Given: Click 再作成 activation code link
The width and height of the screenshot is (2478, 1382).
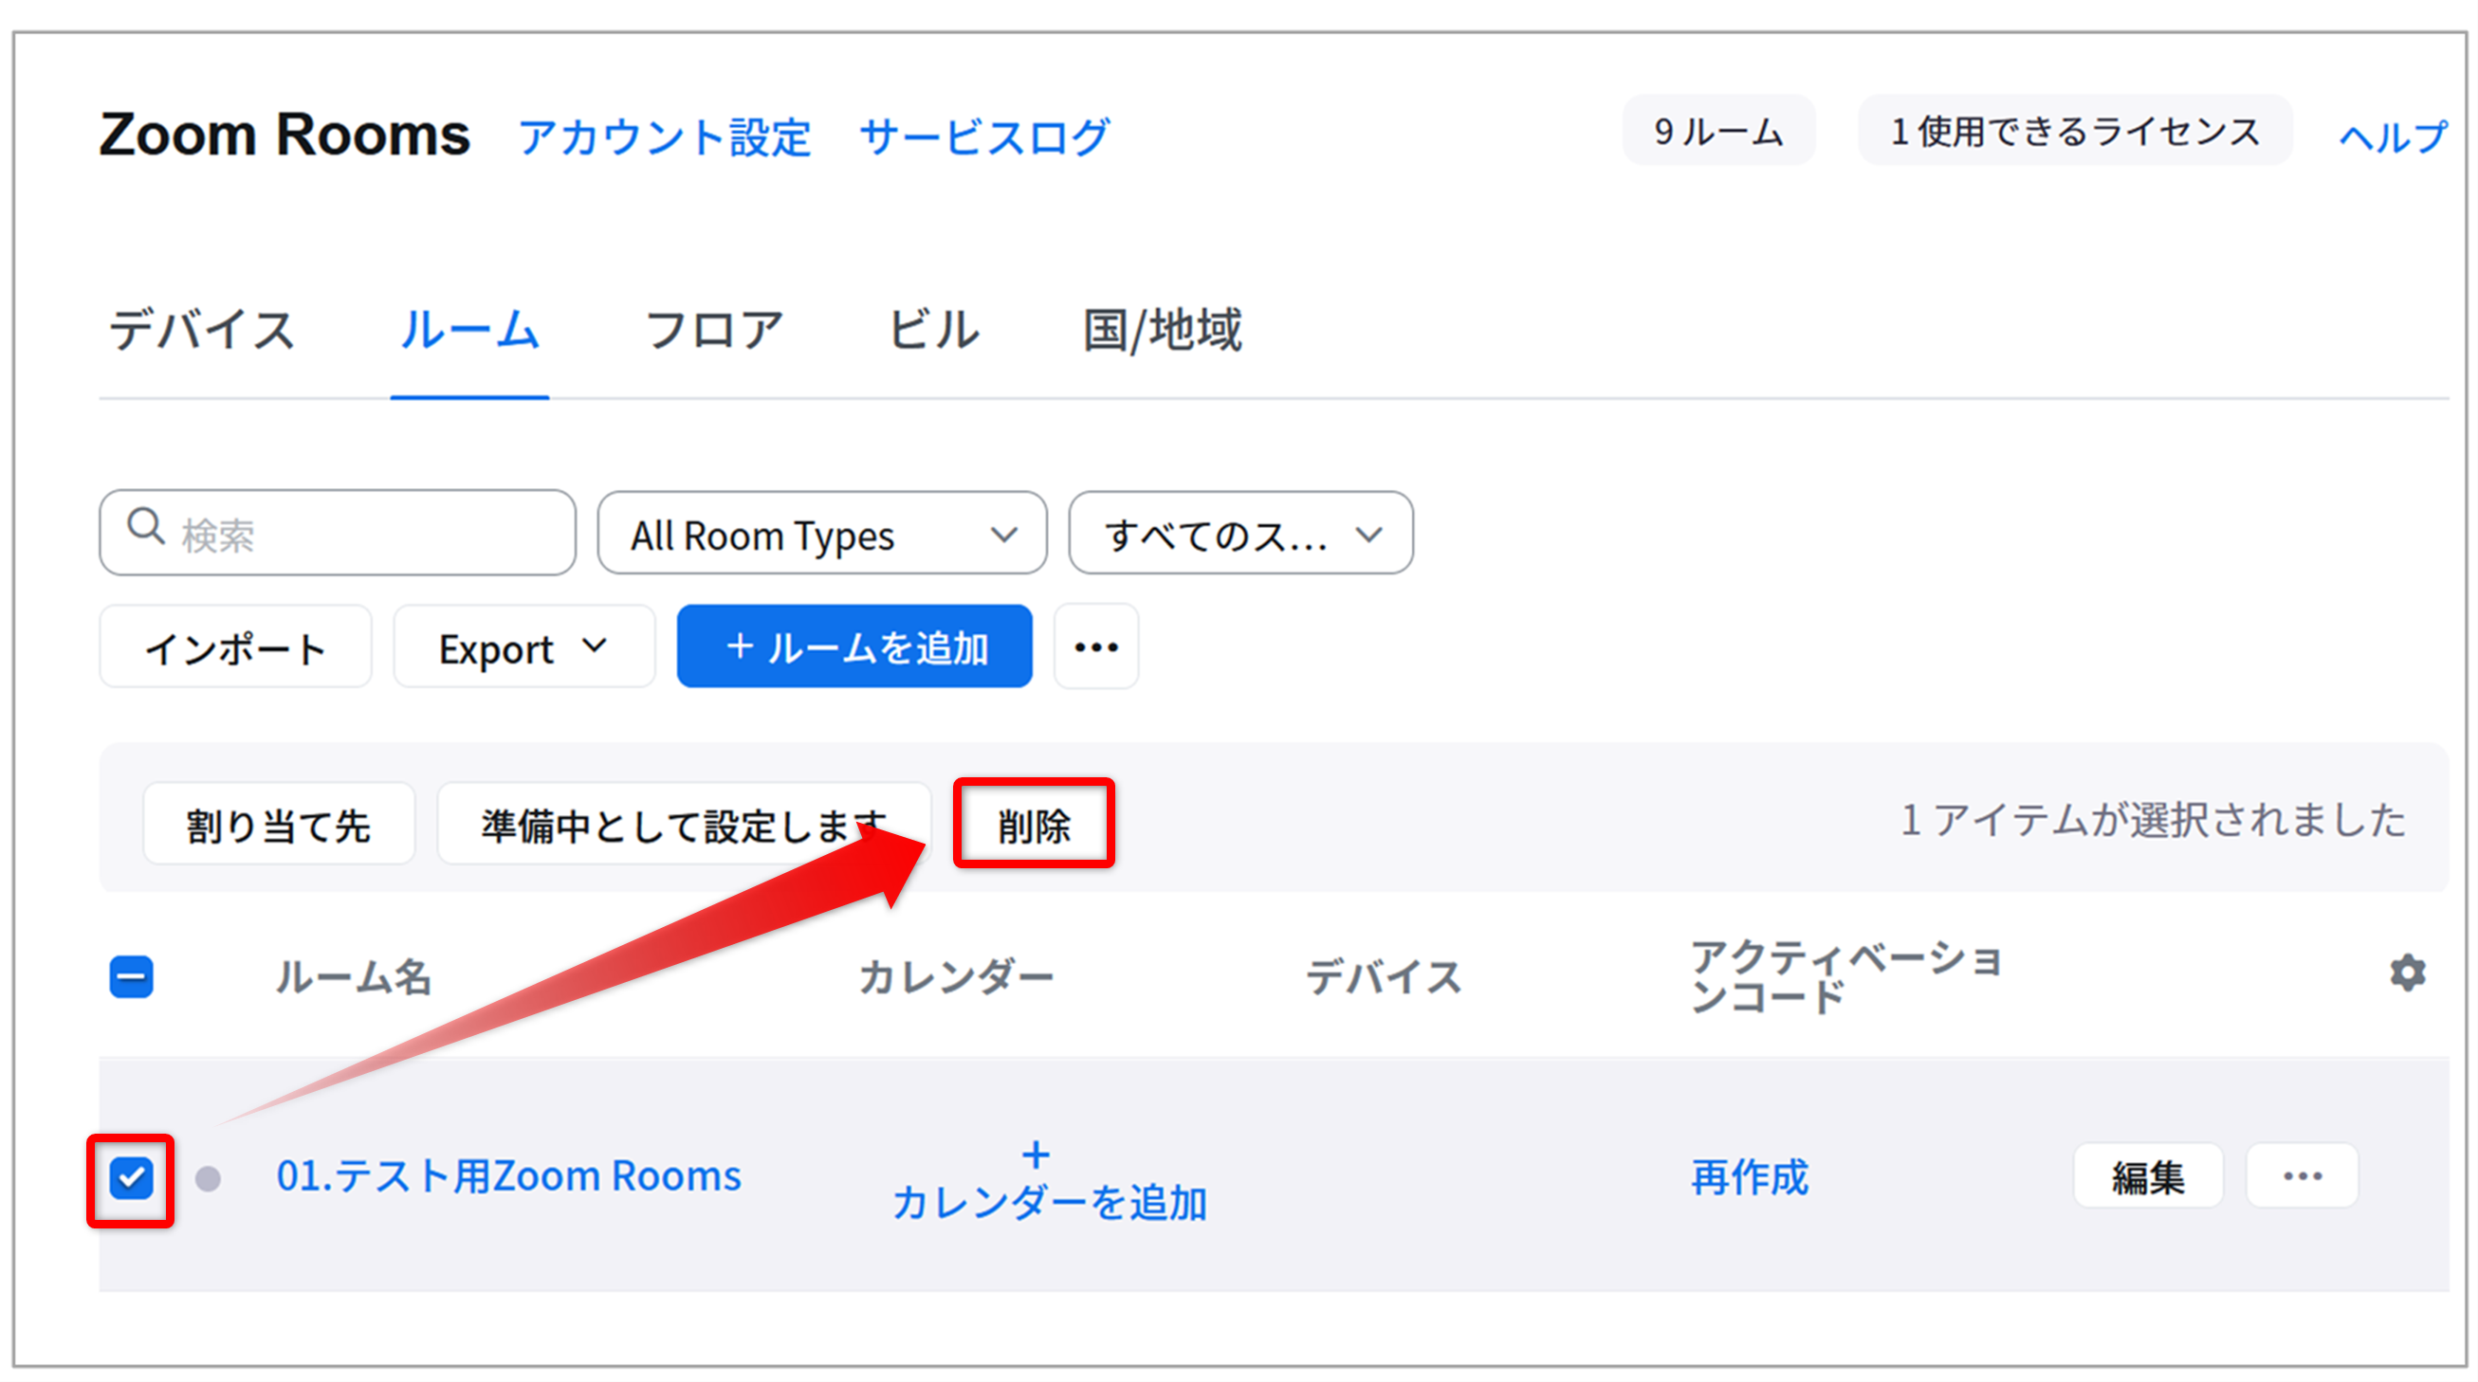Looking at the screenshot, I should click(1750, 1177).
